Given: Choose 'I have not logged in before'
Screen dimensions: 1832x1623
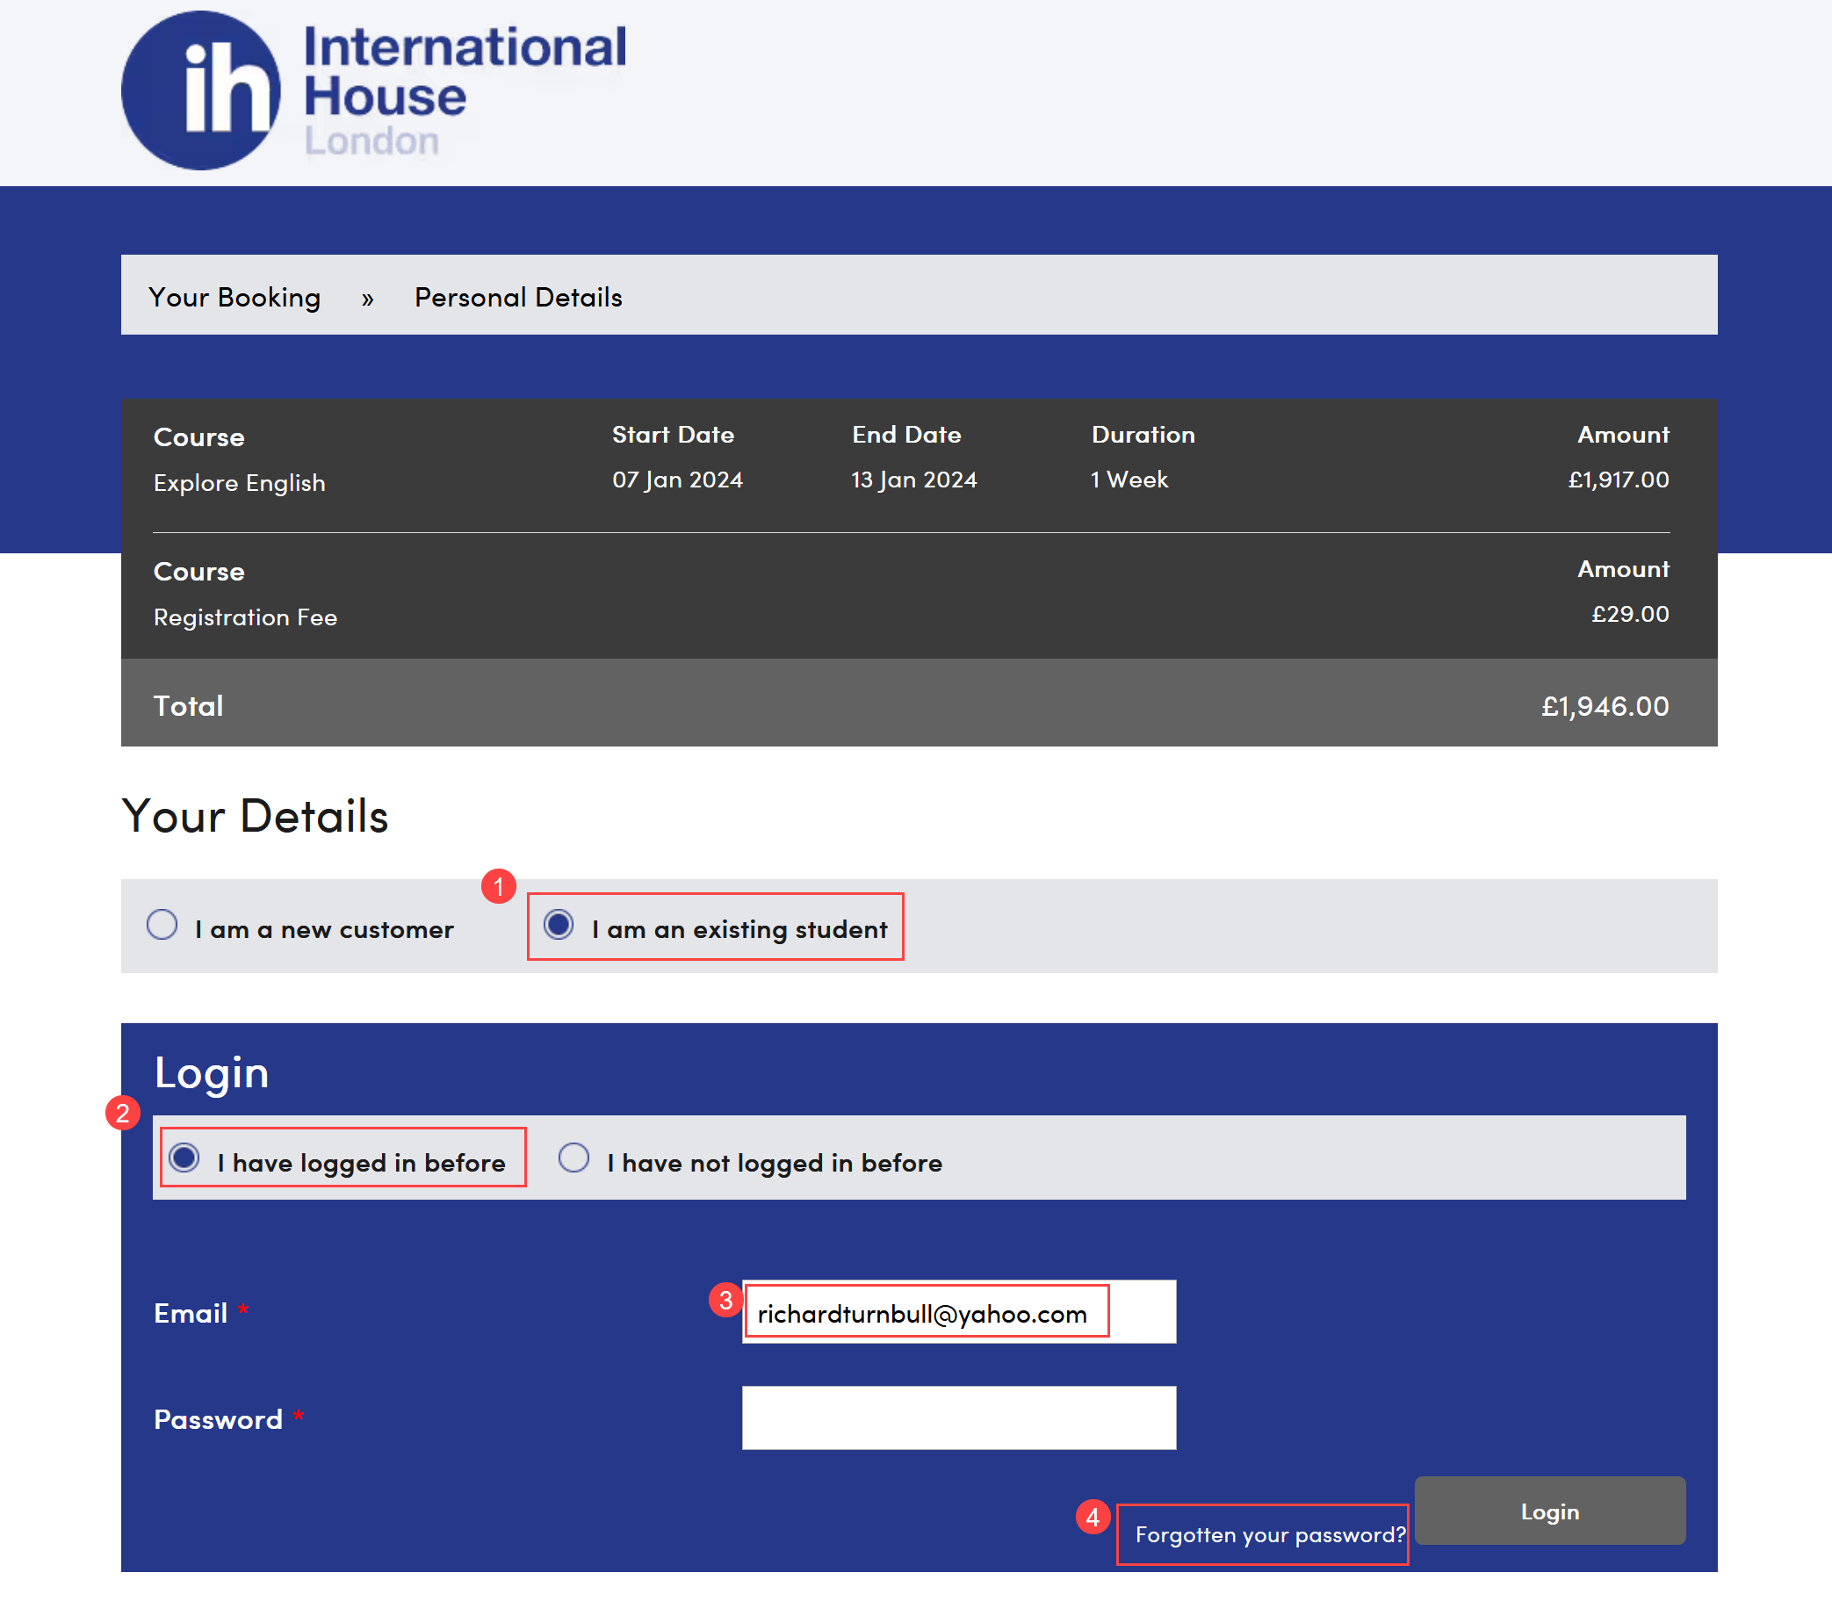Looking at the screenshot, I should (x=573, y=1157).
